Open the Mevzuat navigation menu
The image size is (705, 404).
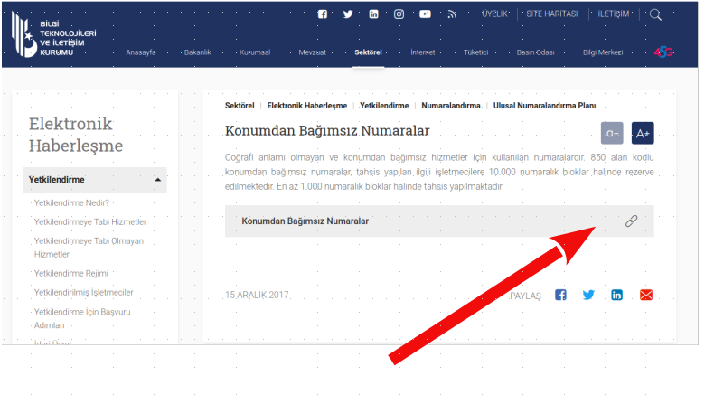(313, 52)
